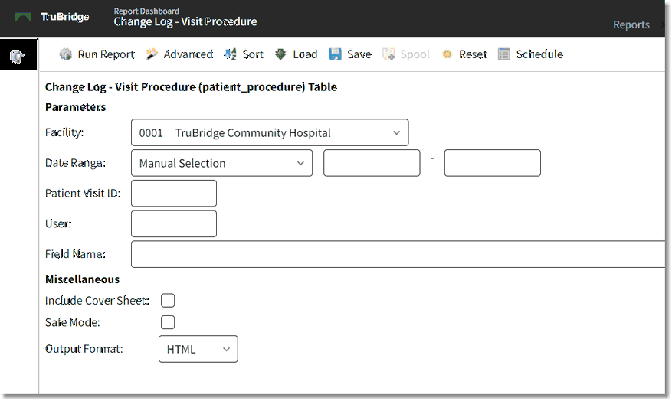This screenshot has height=401, width=672.
Task: Open the Schedule calendar icon
Action: [503, 54]
